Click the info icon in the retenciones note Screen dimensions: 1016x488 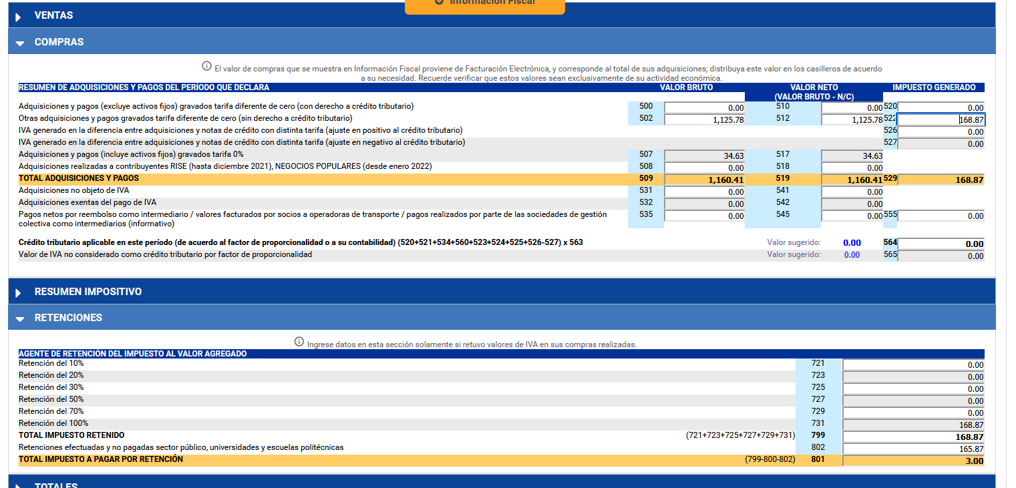[x=299, y=342]
